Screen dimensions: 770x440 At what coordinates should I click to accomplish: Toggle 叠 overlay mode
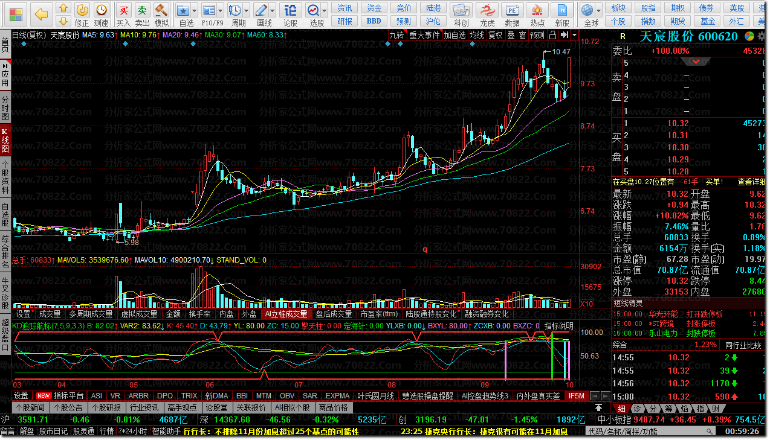click(511, 35)
